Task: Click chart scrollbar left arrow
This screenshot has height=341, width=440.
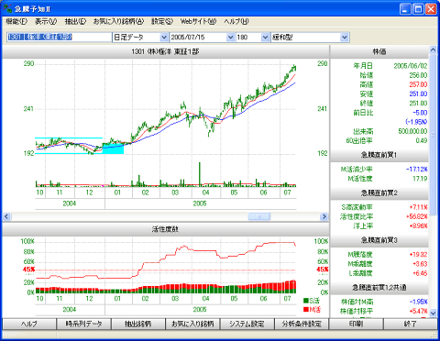Action: tap(6, 216)
